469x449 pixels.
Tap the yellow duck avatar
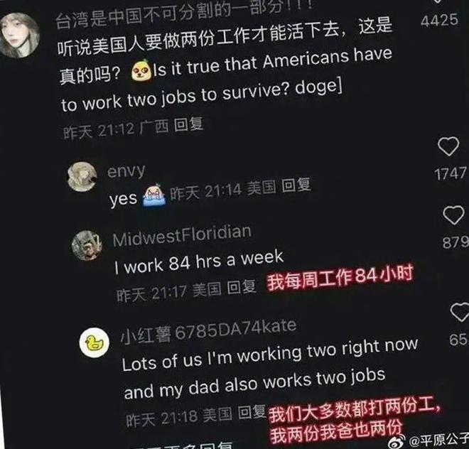click(95, 342)
